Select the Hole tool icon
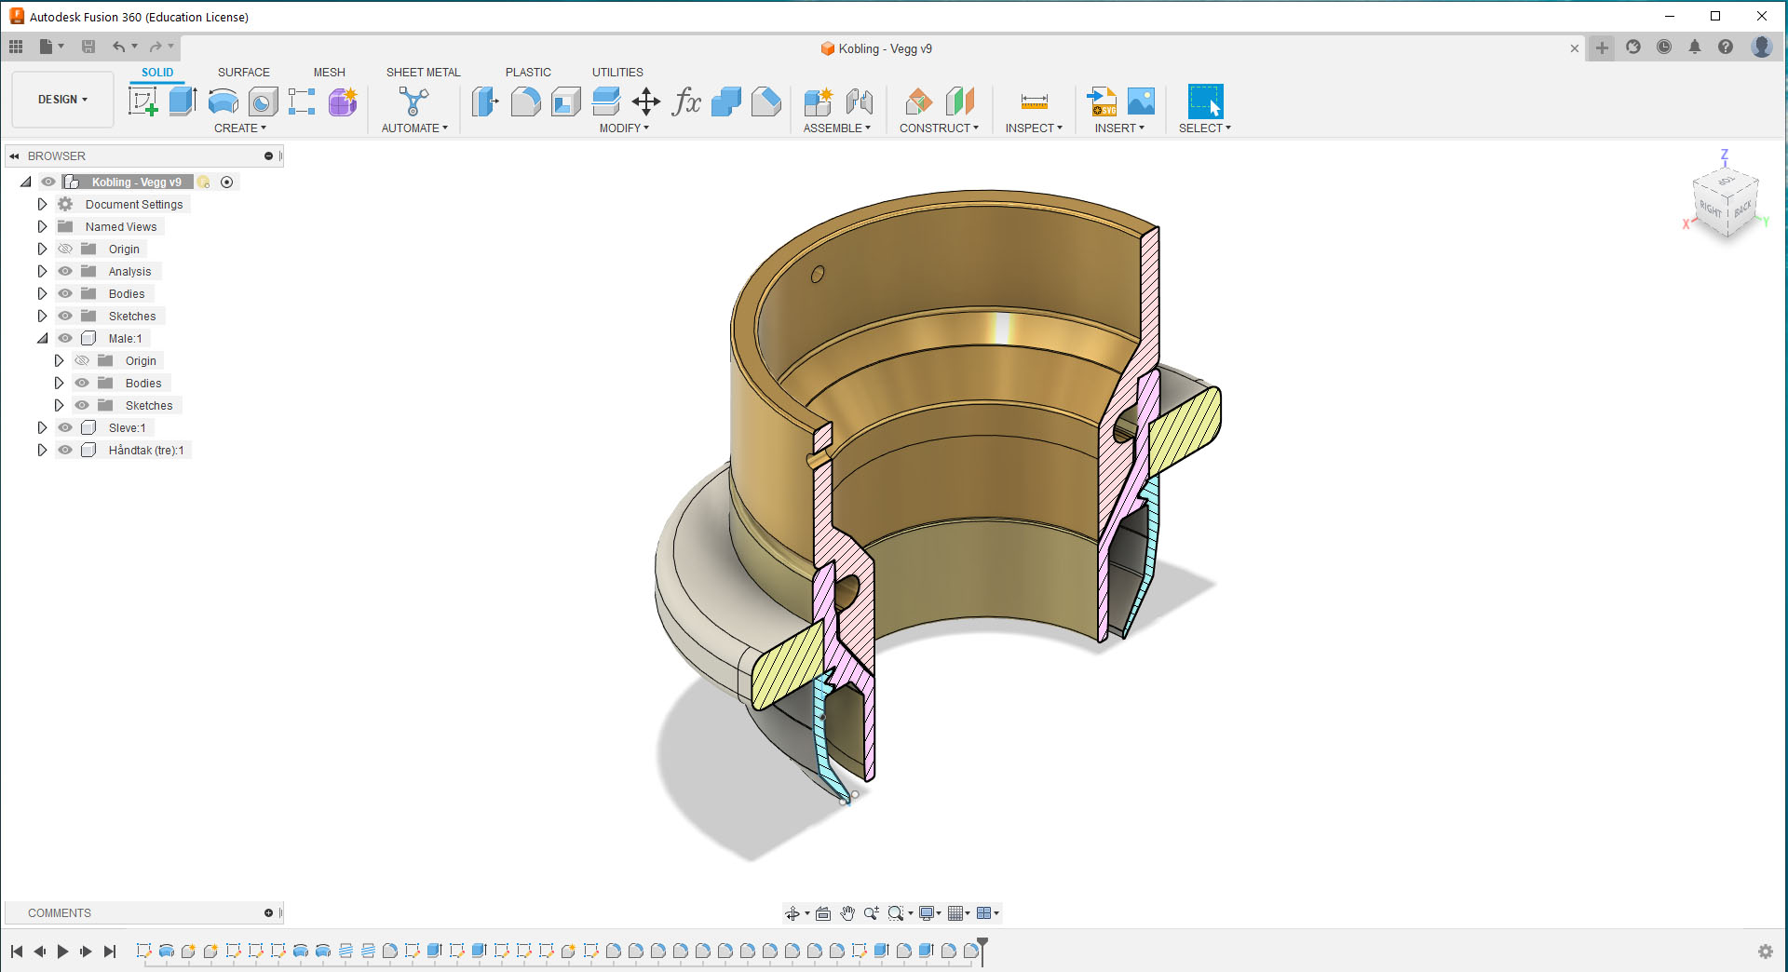The width and height of the screenshot is (1788, 972). pyautogui.click(x=263, y=101)
